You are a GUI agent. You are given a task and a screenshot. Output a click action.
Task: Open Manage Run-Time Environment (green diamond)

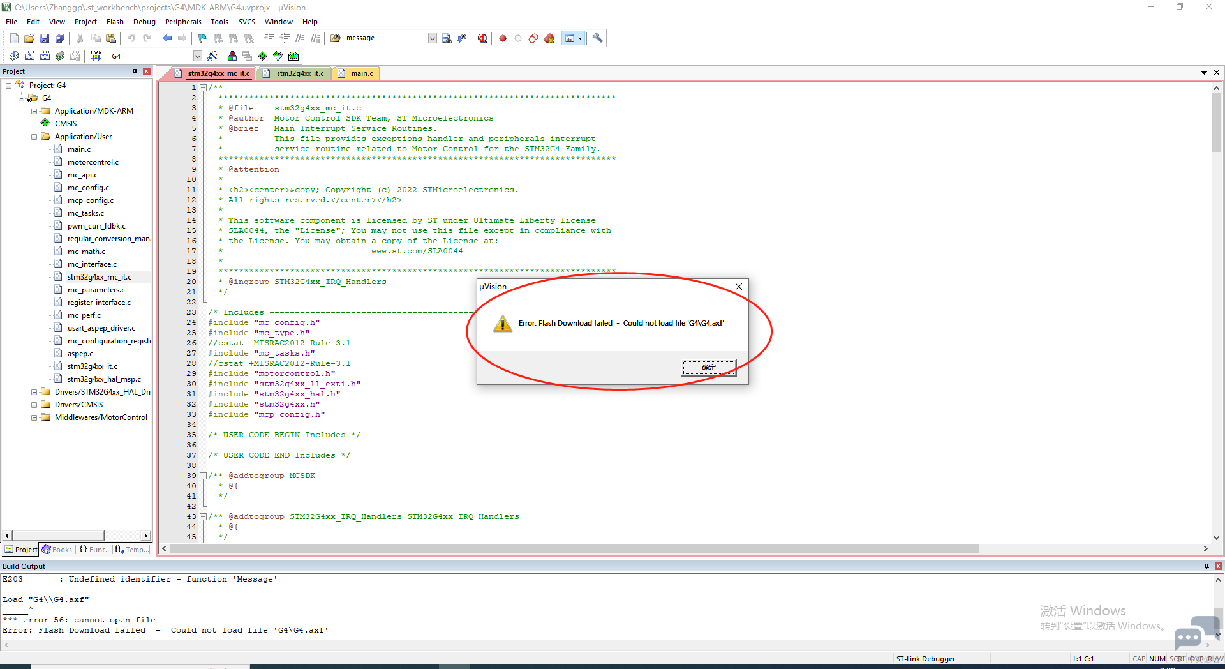(263, 56)
